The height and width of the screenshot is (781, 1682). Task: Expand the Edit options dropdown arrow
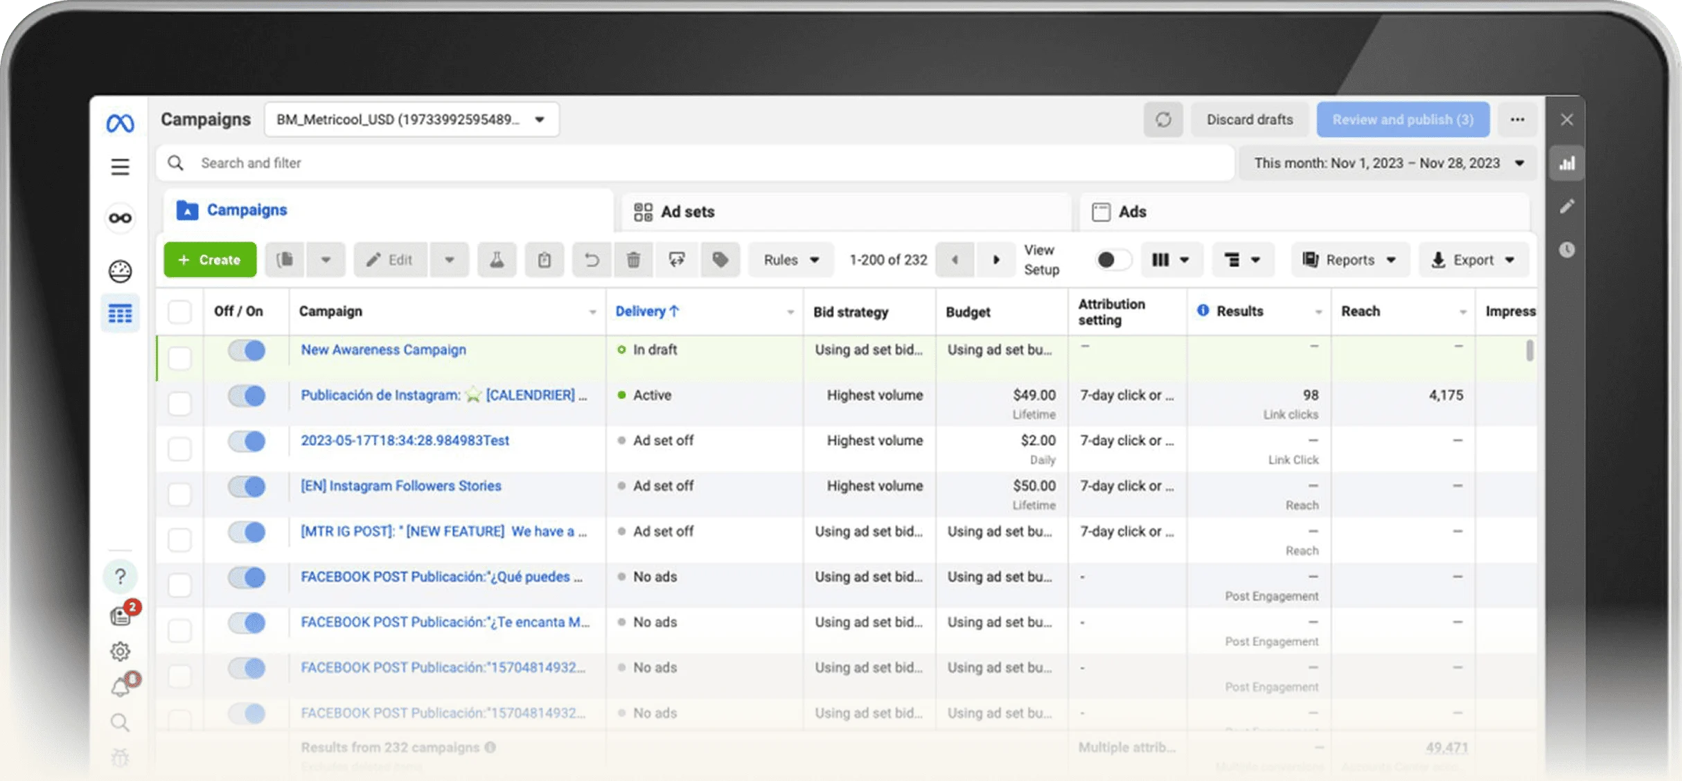449,260
